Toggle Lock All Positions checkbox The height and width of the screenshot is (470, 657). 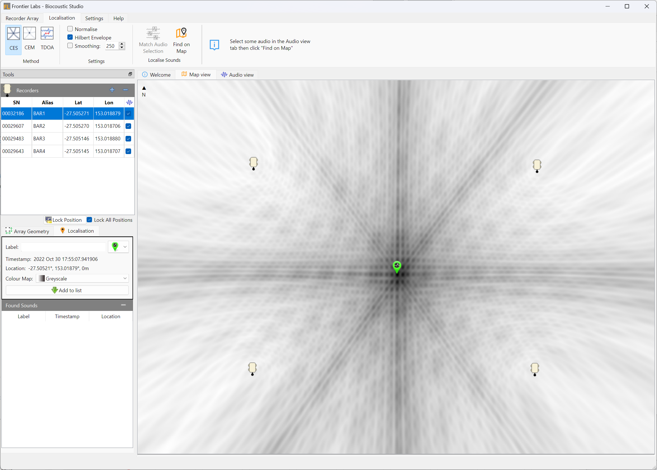click(x=90, y=220)
